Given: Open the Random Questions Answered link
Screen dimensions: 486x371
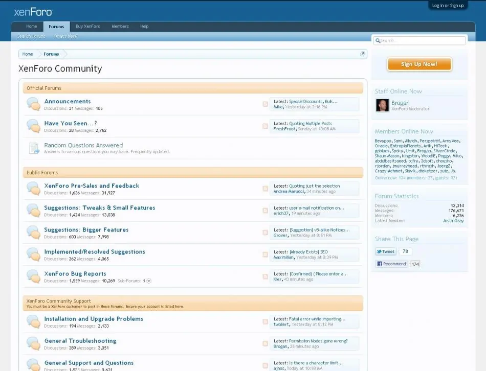Looking at the screenshot, I should click(83, 145).
